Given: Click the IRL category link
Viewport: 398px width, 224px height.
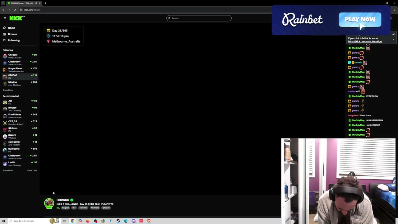Looking at the screenshot, I should click(x=58, y=208).
